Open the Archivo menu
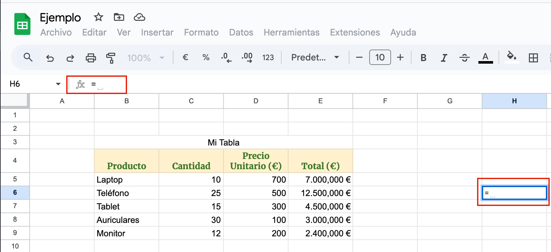This screenshot has height=252, width=551. tap(56, 32)
